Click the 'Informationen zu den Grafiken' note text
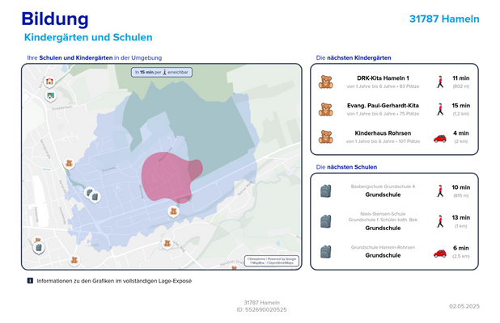Viewport: 500px width, 323px height. coord(113,281)
